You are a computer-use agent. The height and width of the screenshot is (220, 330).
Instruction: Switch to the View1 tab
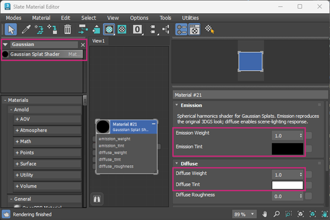coord(98,41)
